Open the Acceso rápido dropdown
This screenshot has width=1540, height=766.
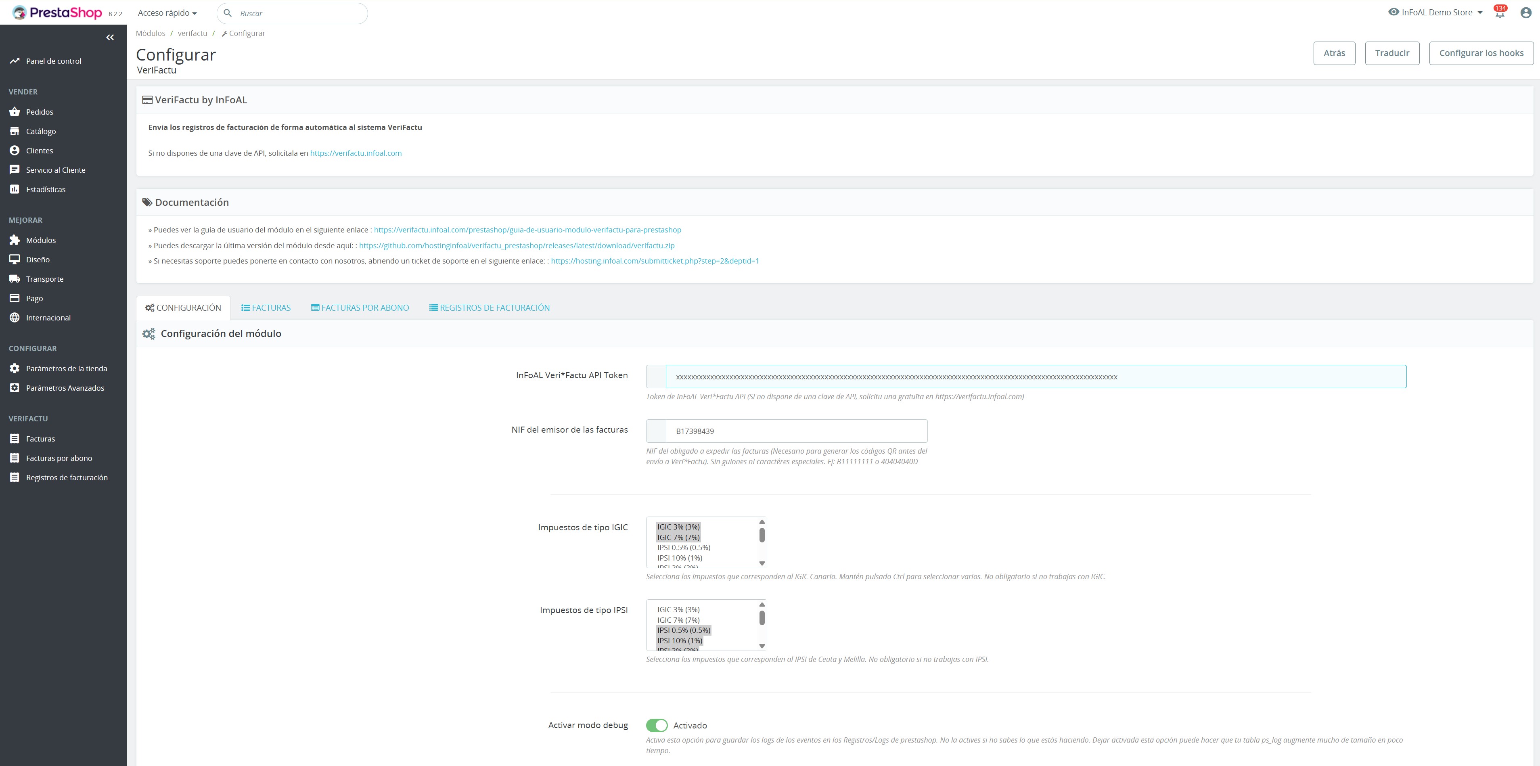click(x=167, y=13)
